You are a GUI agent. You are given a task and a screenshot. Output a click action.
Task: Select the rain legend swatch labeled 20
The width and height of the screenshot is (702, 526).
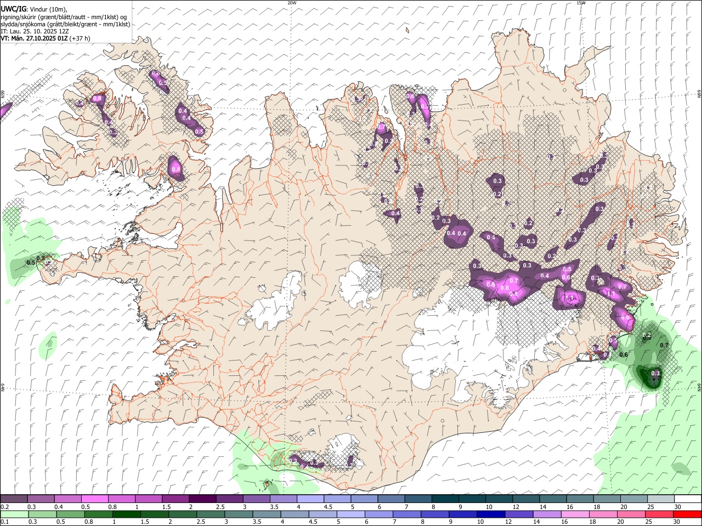pyautogui.click(x=631, y=514)
